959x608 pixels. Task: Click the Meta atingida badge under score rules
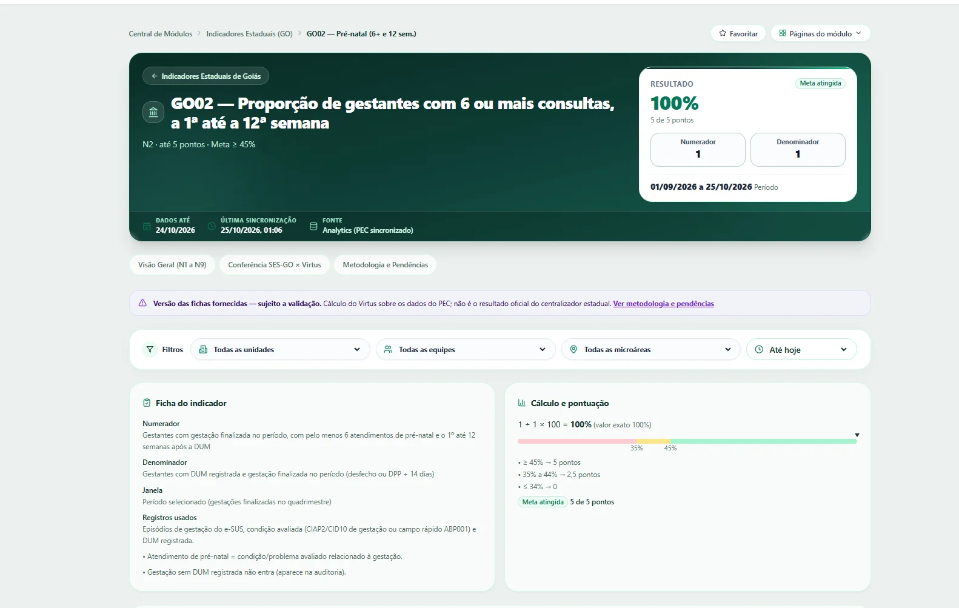543,502
